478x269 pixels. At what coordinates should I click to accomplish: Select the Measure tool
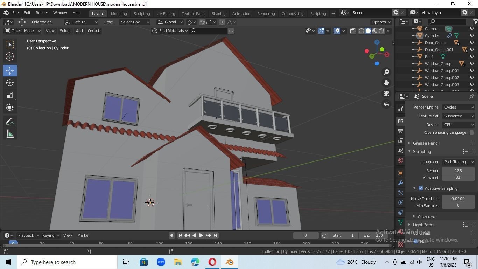pyautogui.click(x=10, y=134)
